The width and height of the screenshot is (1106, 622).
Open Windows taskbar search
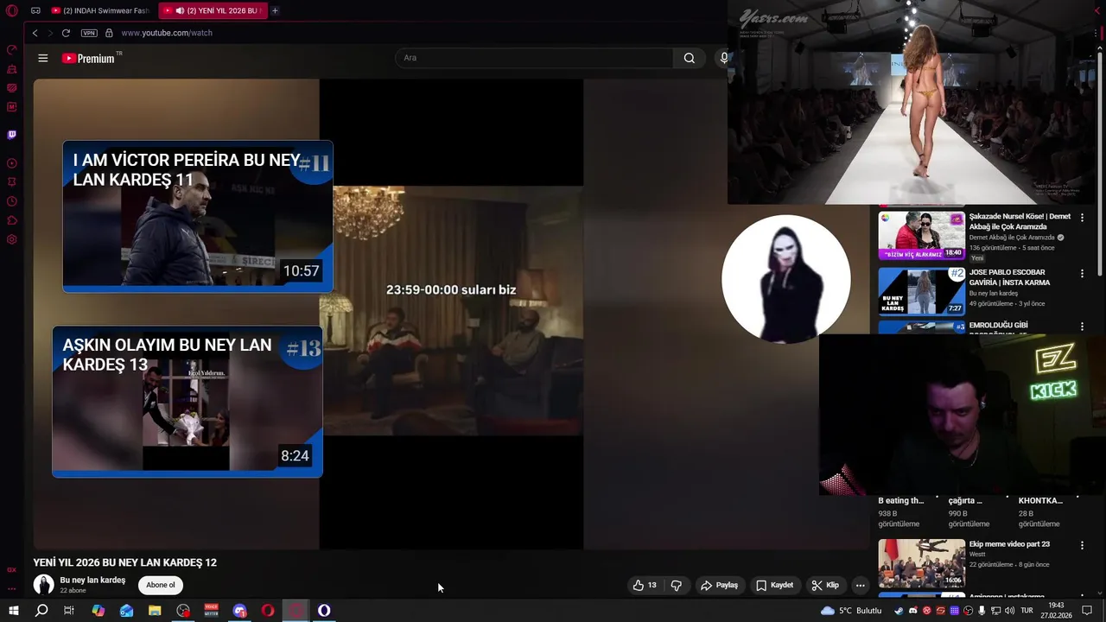(x=41, y=611)
